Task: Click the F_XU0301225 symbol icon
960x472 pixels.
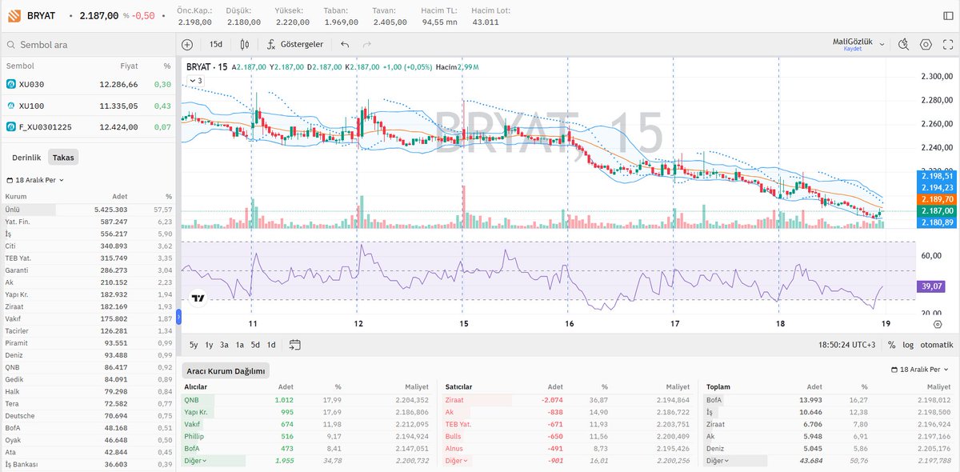Action: [11, 127]
